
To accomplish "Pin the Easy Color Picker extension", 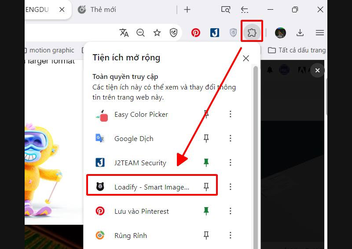I will [206, 114].
